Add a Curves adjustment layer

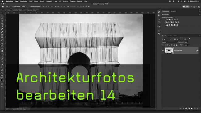click(x=172, y=19)
